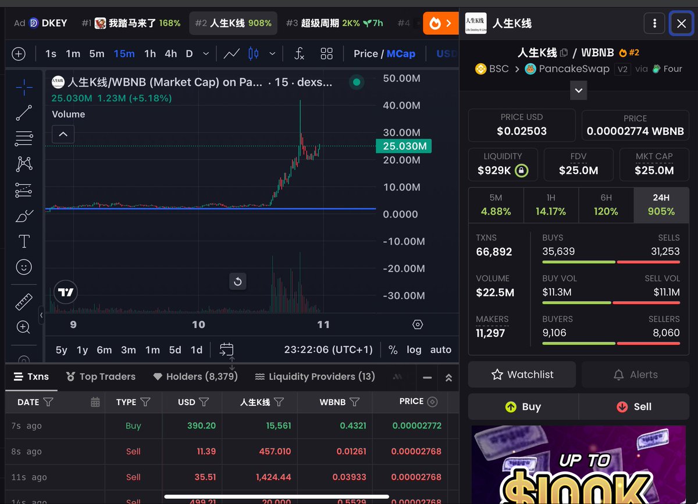
Task: Open the timezone UTC+1 menu
Action: point(329,349)
